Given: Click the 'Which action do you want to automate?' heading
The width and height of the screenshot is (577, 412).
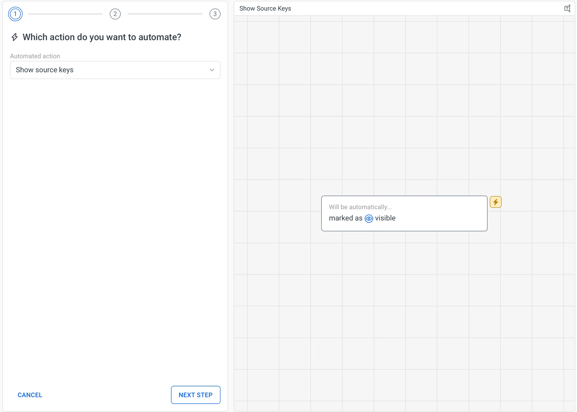Looking at the screenshot, I should point(102,37).
